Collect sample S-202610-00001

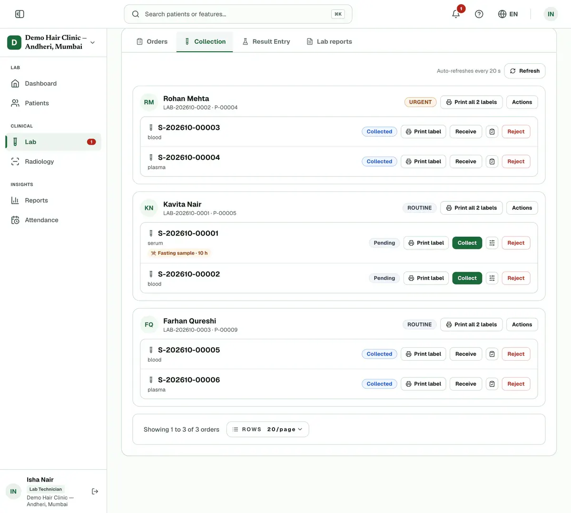[467, 243]
